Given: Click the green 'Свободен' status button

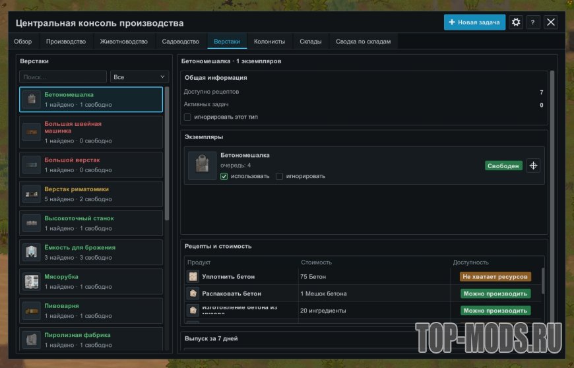Looking at the screenshot, I should (503, 166).
